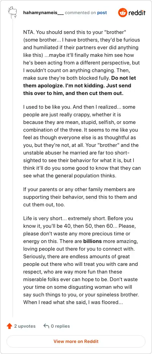Image resolution: width=152 pixels, height=354 pixels.
Task: Click the '2 upvotes' count label
Action: tap(25, 326)
